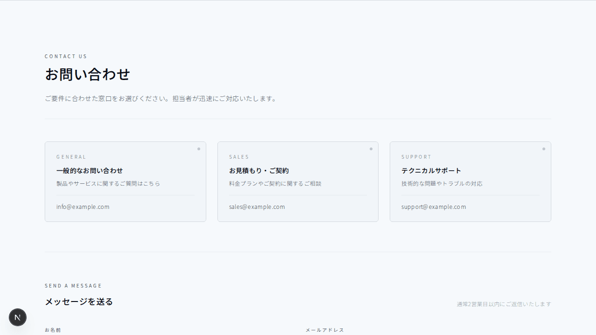Select the お見積もり・ご契約 card title

259,171
